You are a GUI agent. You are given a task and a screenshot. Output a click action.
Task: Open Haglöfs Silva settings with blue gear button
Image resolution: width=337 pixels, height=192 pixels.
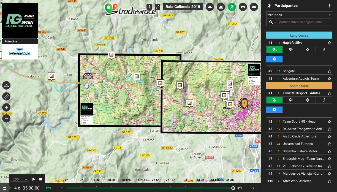coord(274,59)
